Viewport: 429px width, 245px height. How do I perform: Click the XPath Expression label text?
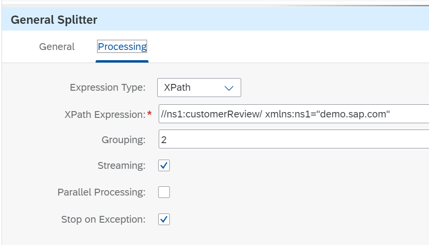coord(105,114)
